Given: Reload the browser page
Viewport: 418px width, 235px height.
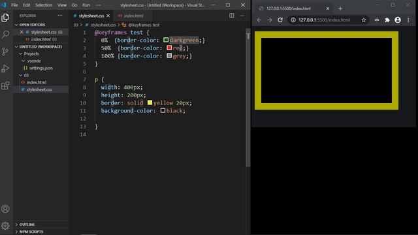Looking at the screenshot, I should click(x=280, y=20).
